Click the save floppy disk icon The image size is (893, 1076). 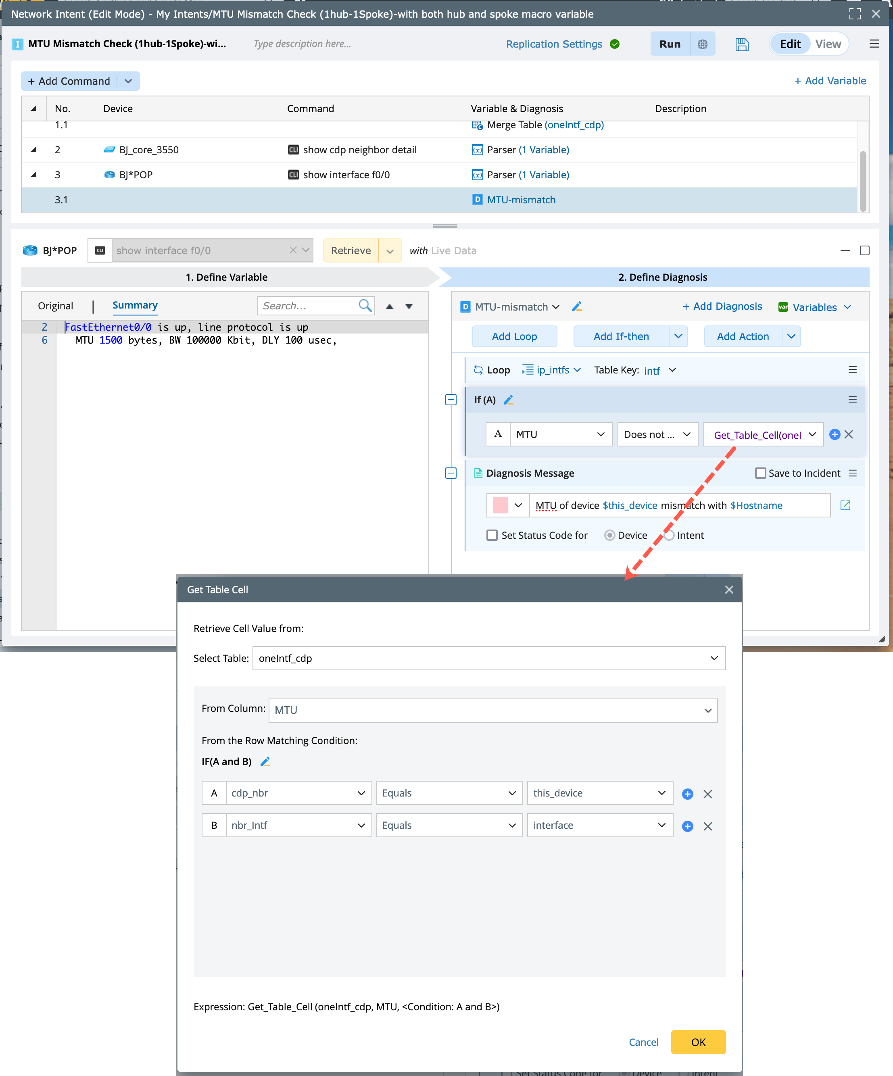[x=741, y=44]
